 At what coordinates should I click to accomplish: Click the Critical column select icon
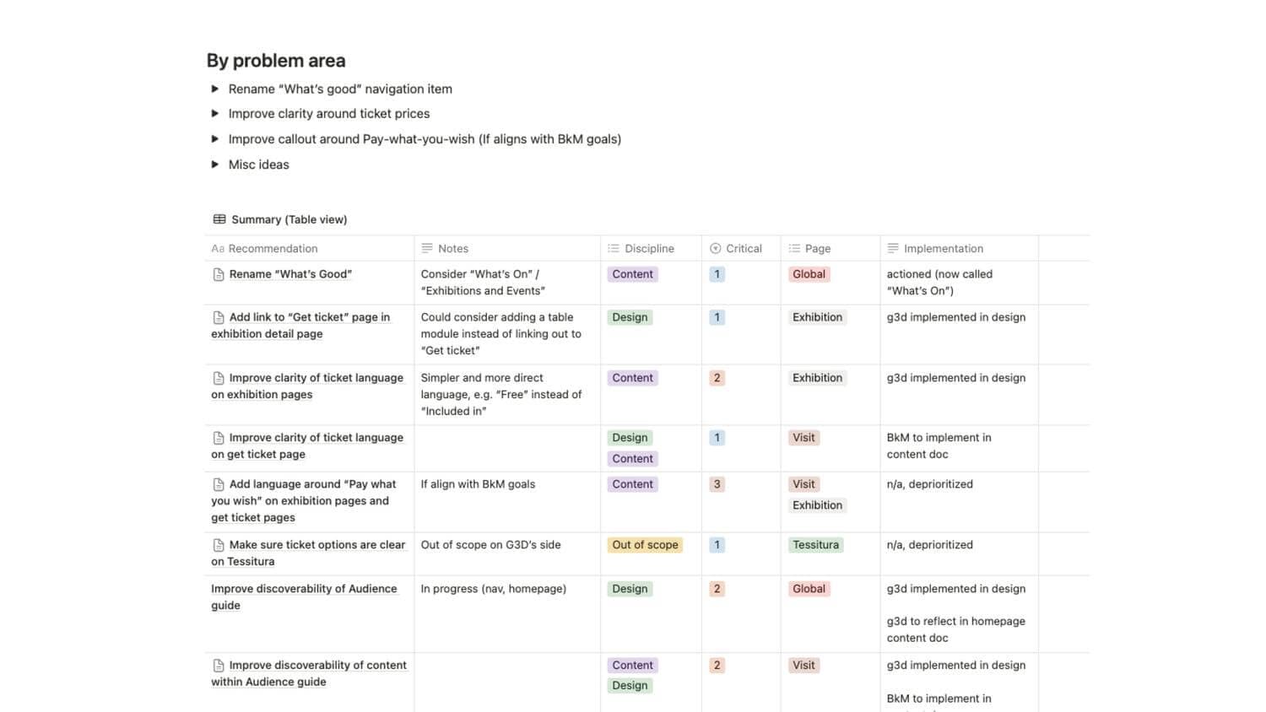(716, 249)
